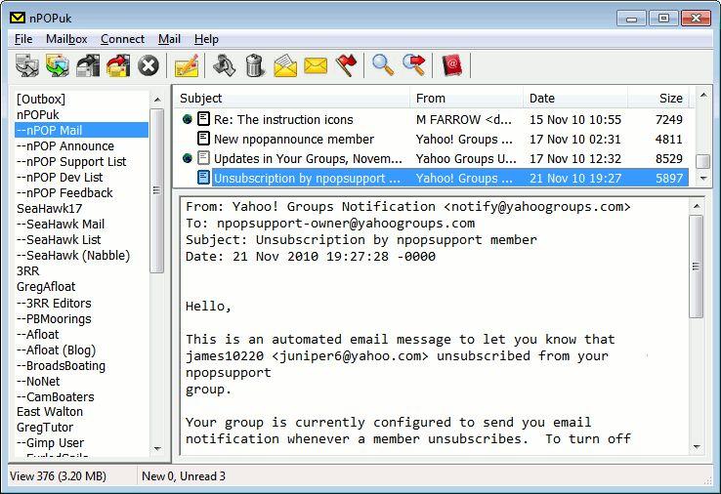
Task: Click the open envelope mark-as-read icon
Action: coord(285,65)
